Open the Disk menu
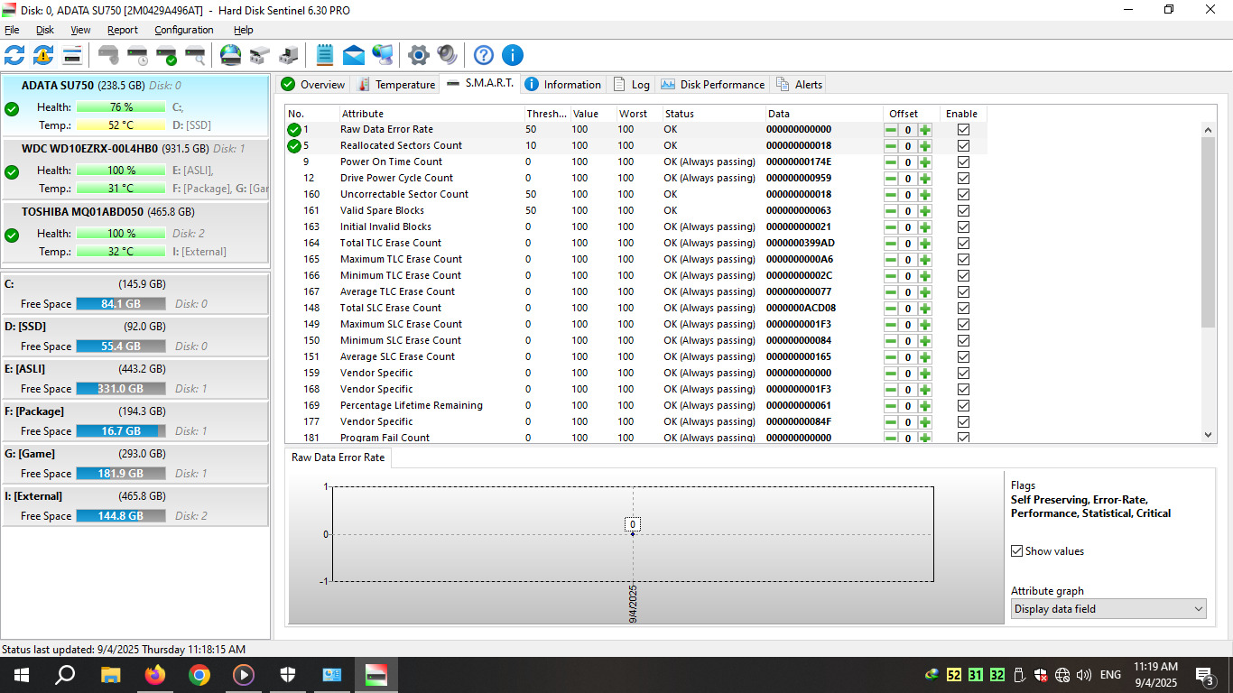The width and height of the screenshot is (1233, 693). coord(45,30)
